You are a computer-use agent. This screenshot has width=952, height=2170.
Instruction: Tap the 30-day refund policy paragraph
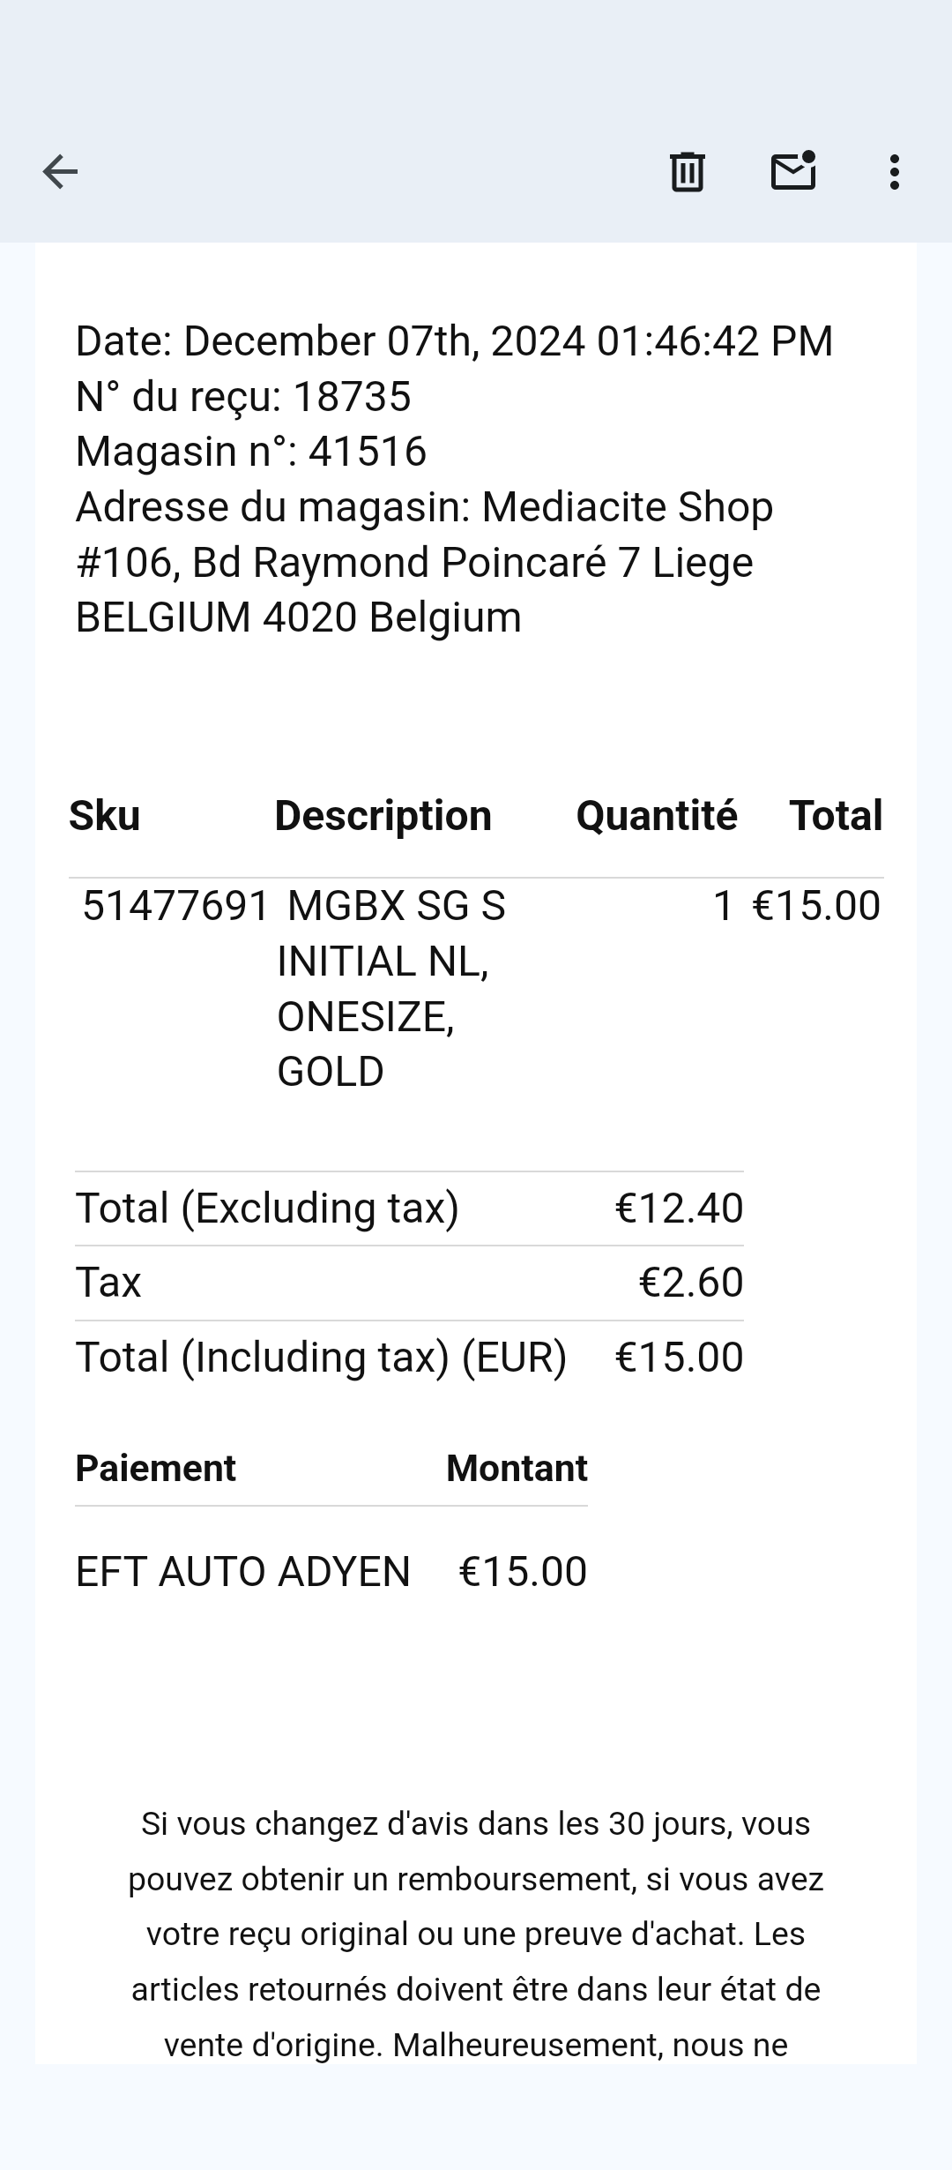click(x=476, y=1934)
